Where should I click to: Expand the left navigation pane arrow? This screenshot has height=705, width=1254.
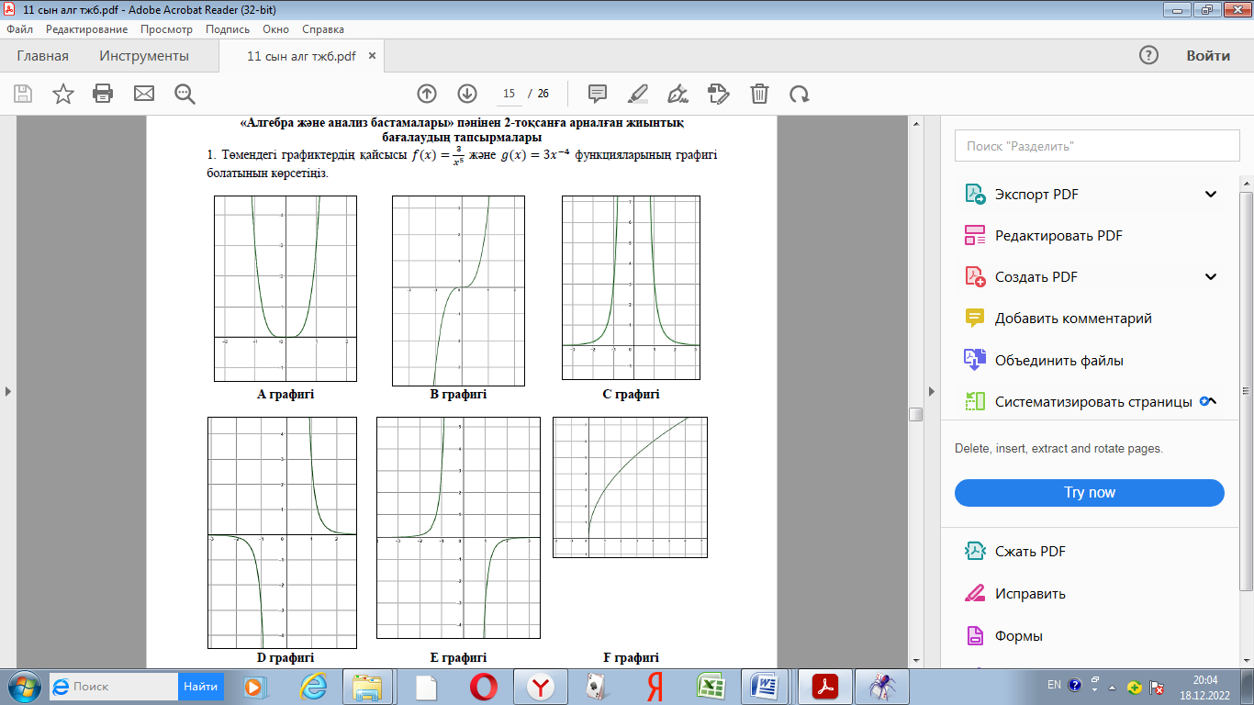coord(8,391)
